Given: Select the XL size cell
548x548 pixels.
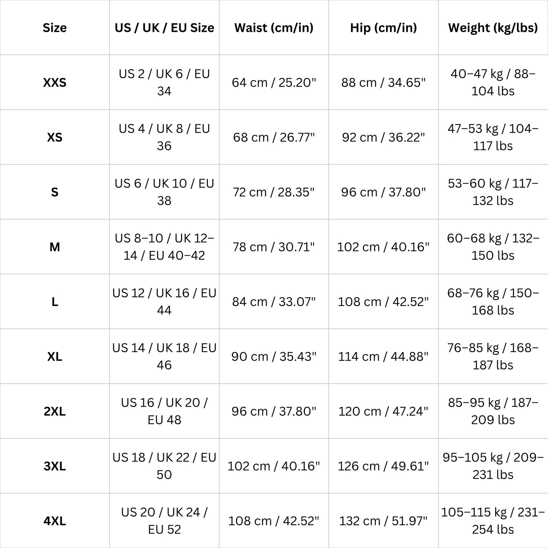Looking at the screenshot, I should coord(55,356).
